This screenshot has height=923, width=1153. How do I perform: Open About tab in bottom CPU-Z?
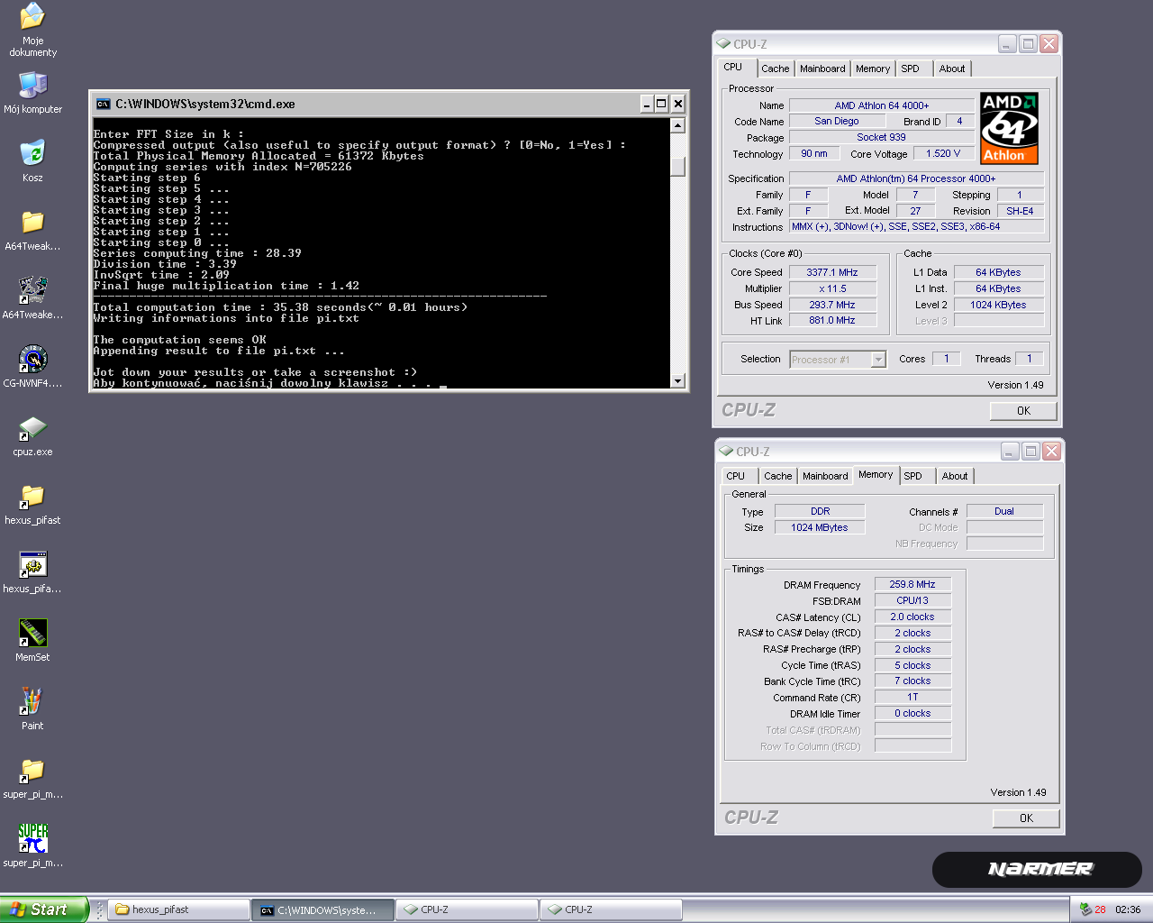pyautogui.click(x=955, y=476)
